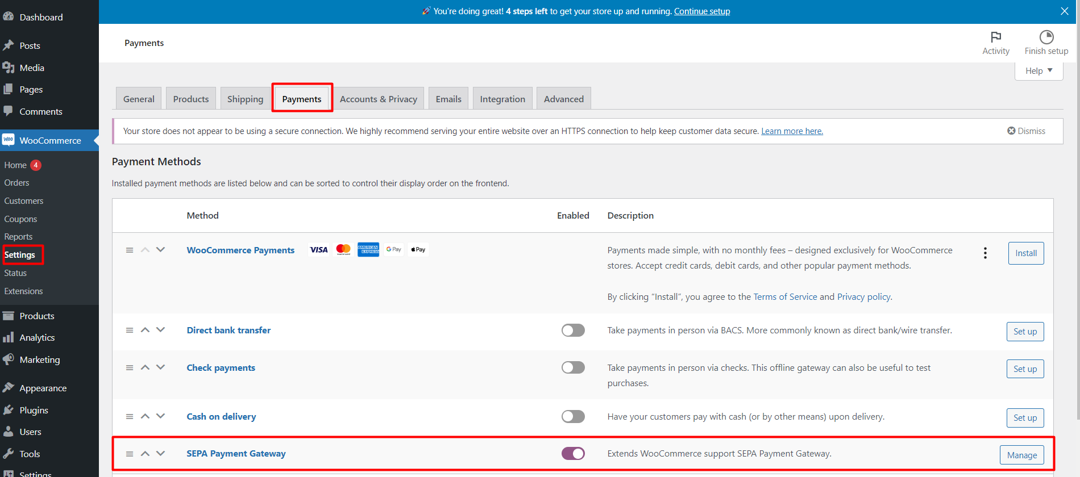Click the drag handle for Direct bank transfer
This screenshot has height=477, width=1080.
[130, 330]
